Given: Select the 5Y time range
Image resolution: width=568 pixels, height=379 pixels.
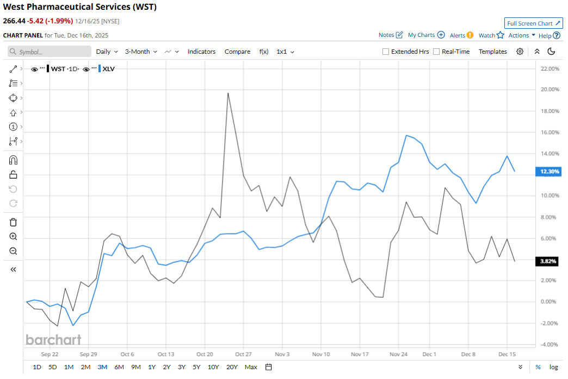Looking at the screenshot, I should click(x=196, y=367).
